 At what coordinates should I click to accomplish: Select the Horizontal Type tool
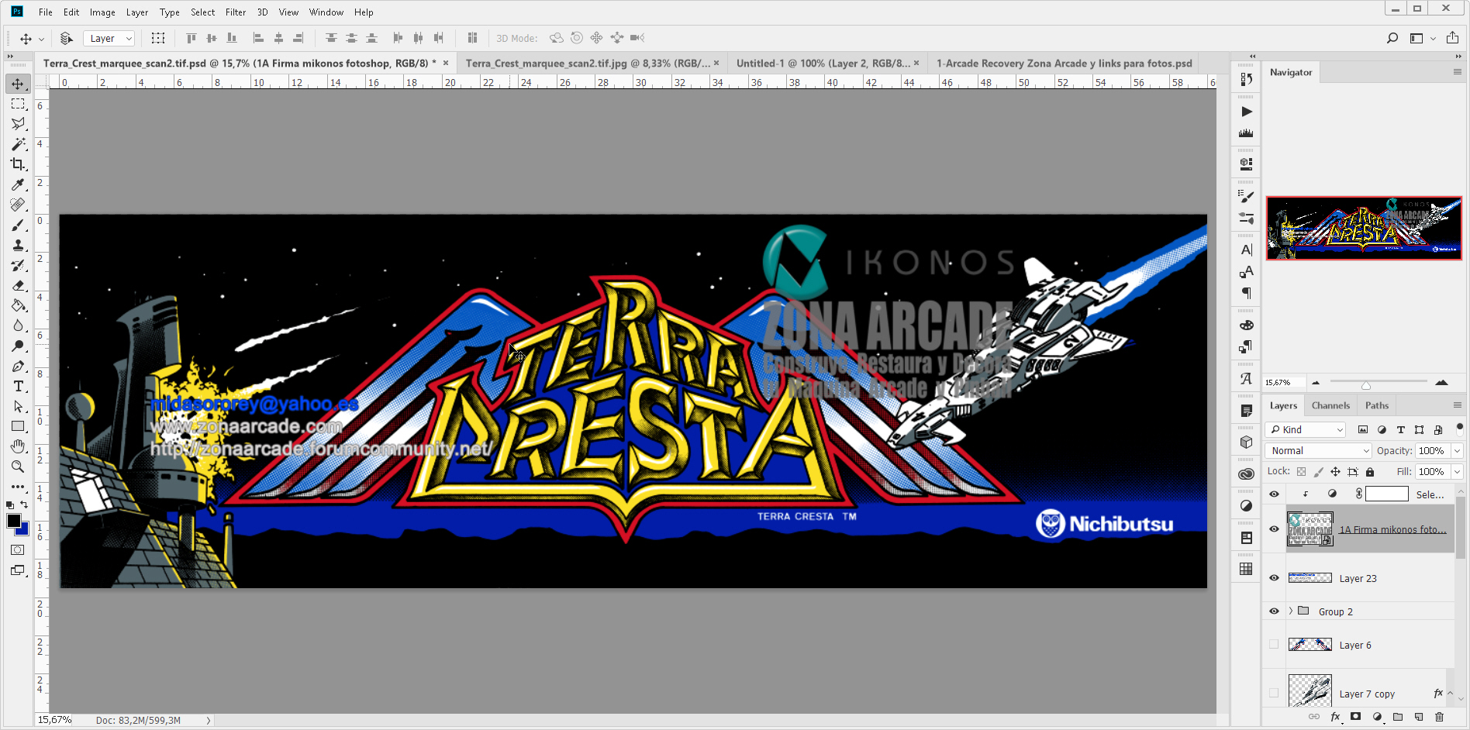18,386
